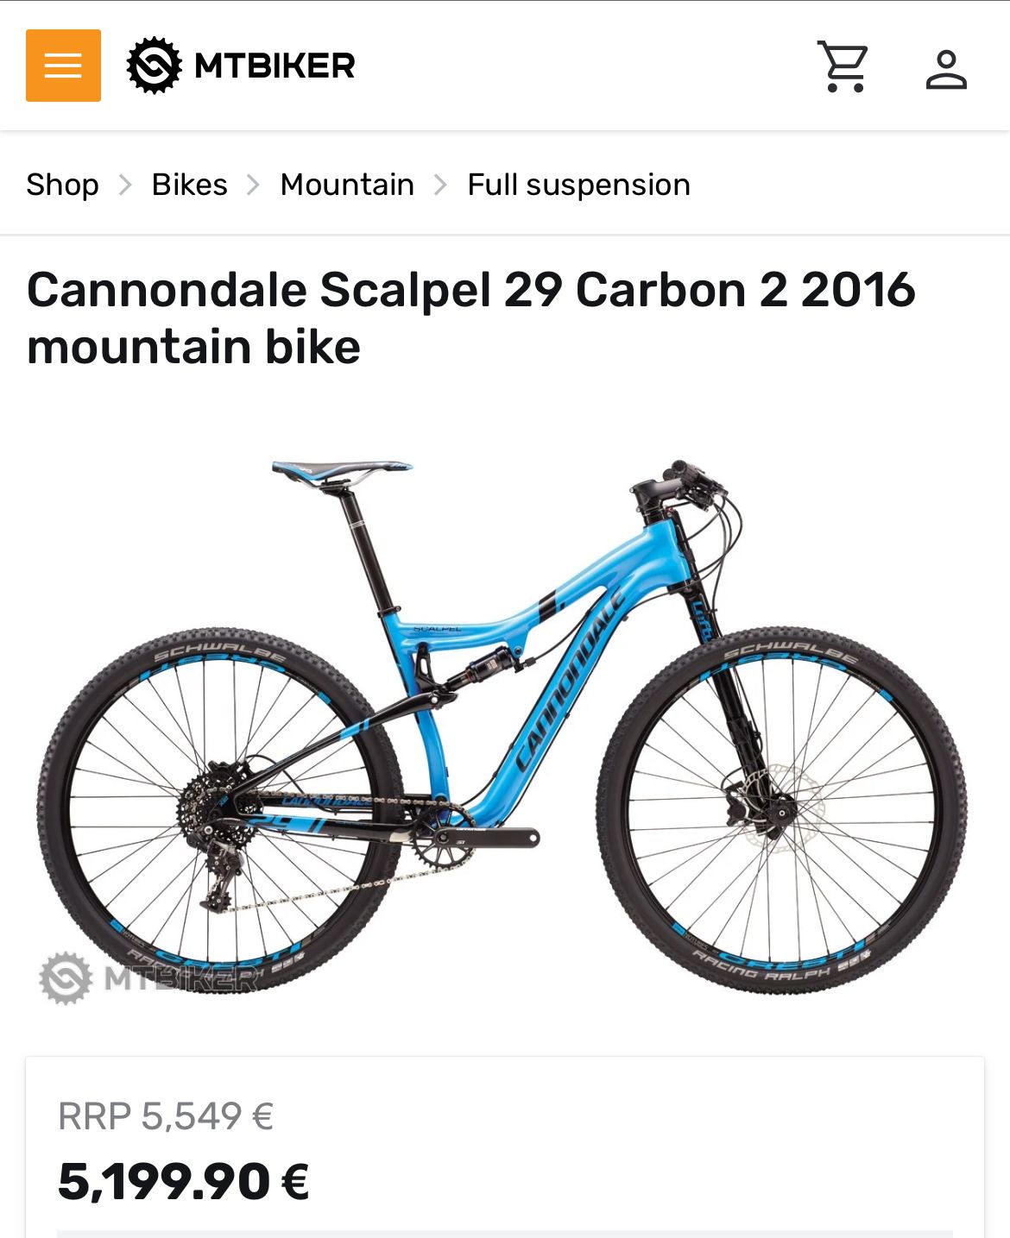Click the 5,199.90 € price
Viewport: 1010px width, 1238px height.
(184, 1181)
